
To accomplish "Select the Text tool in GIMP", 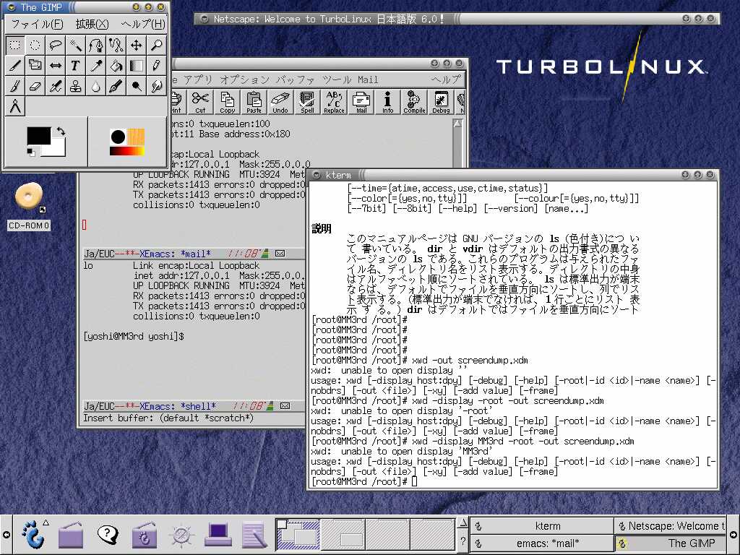I will (x=76, y=66).
